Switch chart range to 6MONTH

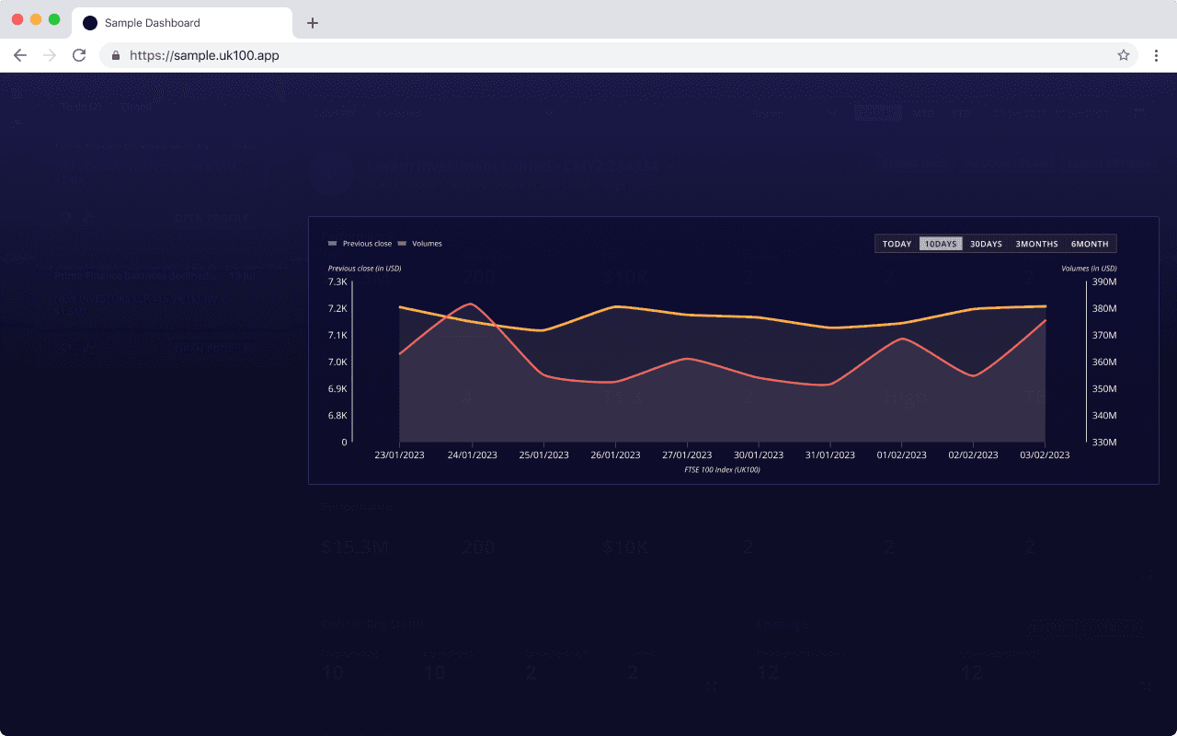(1090, 244)
